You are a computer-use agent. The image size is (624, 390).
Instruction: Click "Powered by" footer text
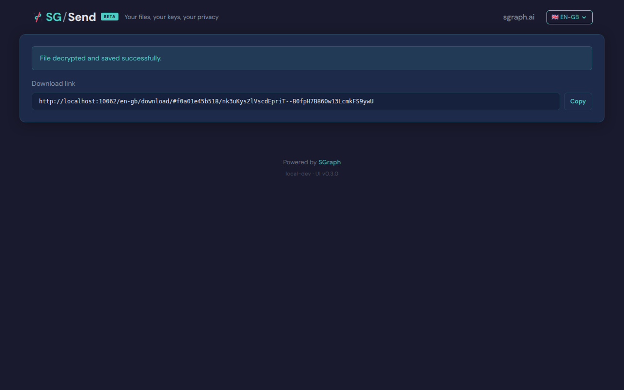[x=299, y=162]
